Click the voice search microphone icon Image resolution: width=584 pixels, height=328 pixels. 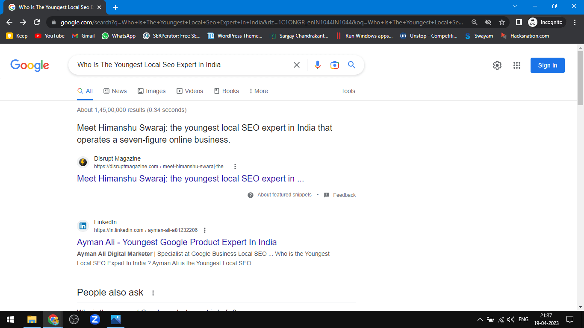[317, 65]
